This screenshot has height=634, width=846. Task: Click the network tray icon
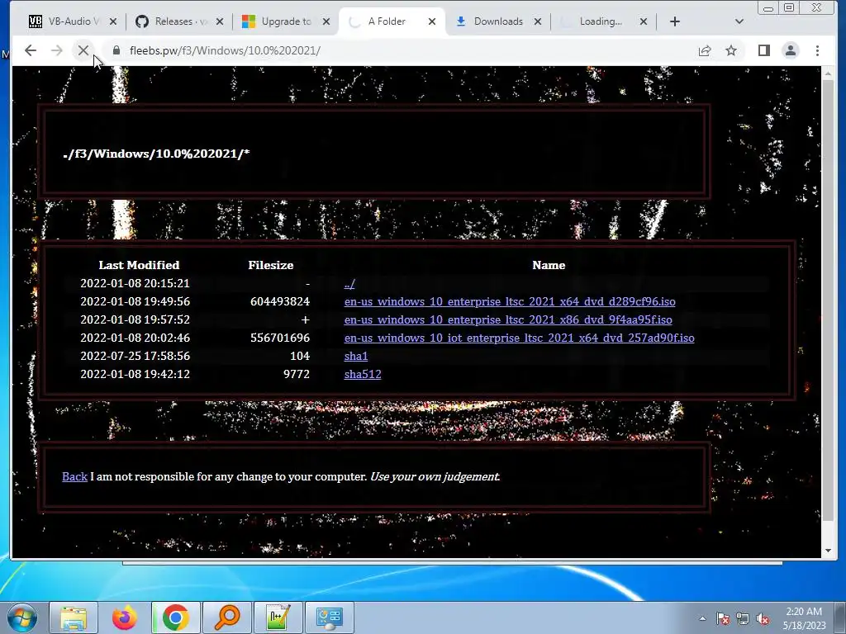(743, 618)
